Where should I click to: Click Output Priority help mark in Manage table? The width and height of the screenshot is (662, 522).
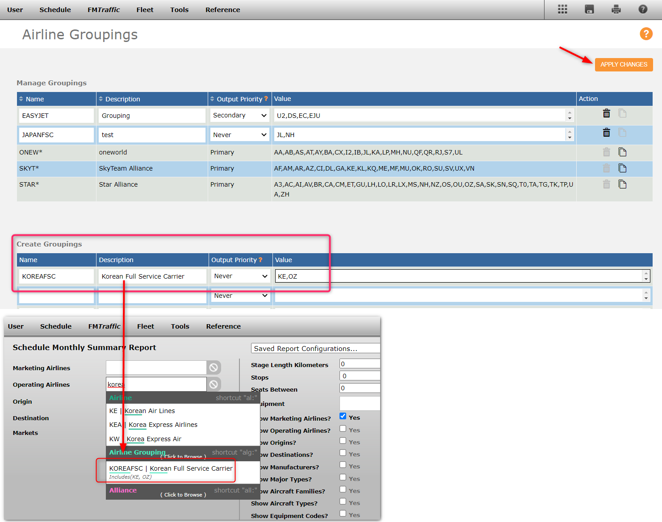pos(266,99)
